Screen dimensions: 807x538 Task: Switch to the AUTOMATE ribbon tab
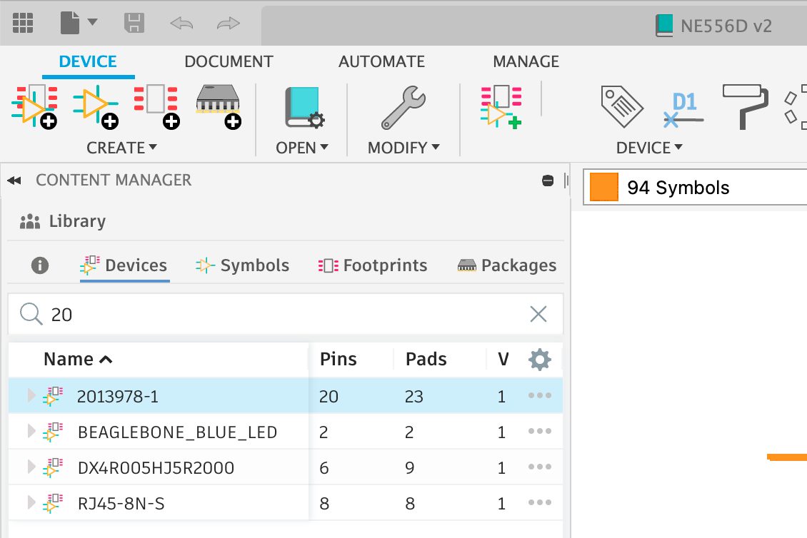(x=381, y=62)
